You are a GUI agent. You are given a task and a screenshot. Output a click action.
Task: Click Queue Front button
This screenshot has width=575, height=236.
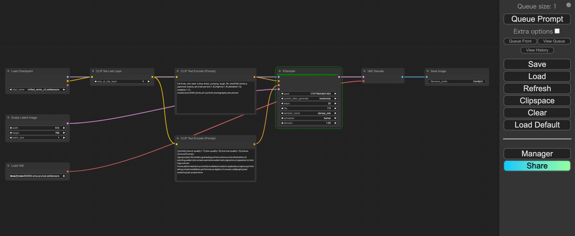(520, 41)
